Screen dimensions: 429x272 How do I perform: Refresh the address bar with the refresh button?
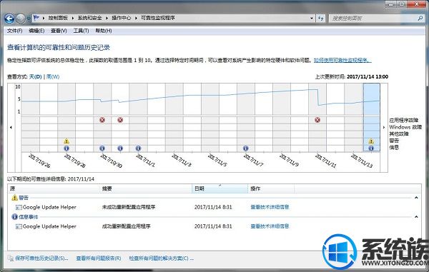pos(320,19)
